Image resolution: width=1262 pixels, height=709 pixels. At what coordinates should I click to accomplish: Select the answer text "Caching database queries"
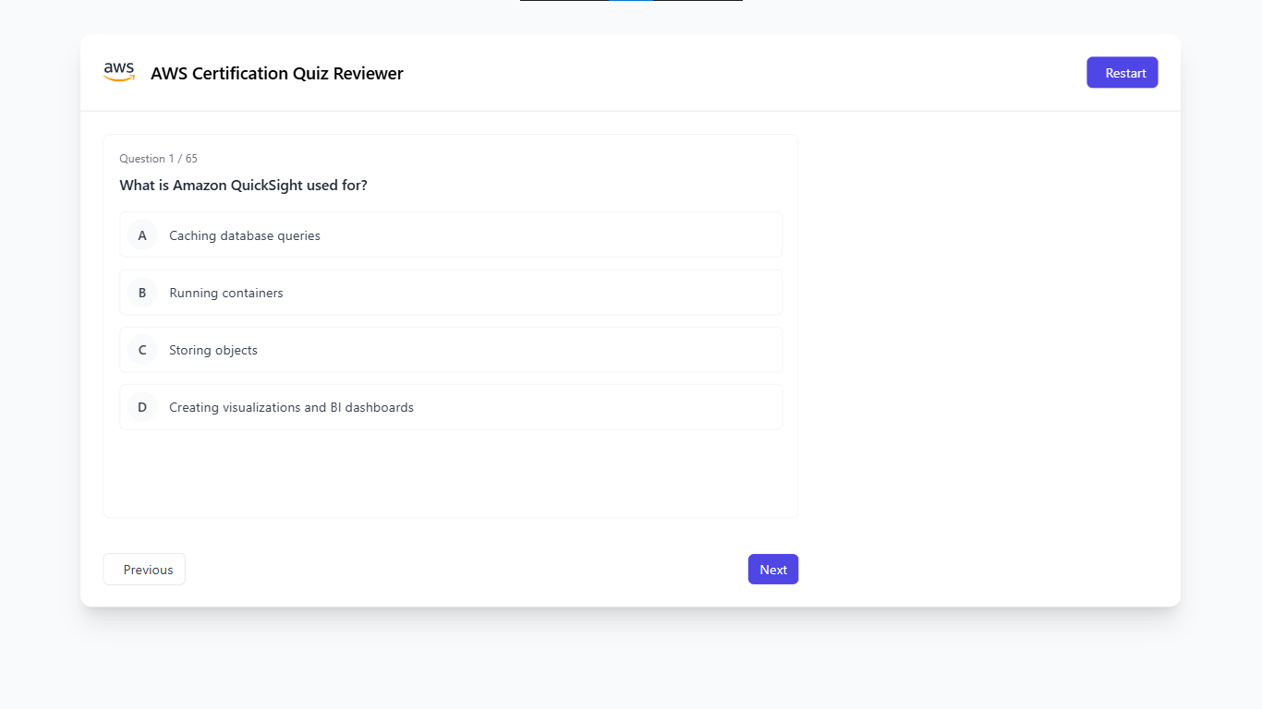(245, 235)
